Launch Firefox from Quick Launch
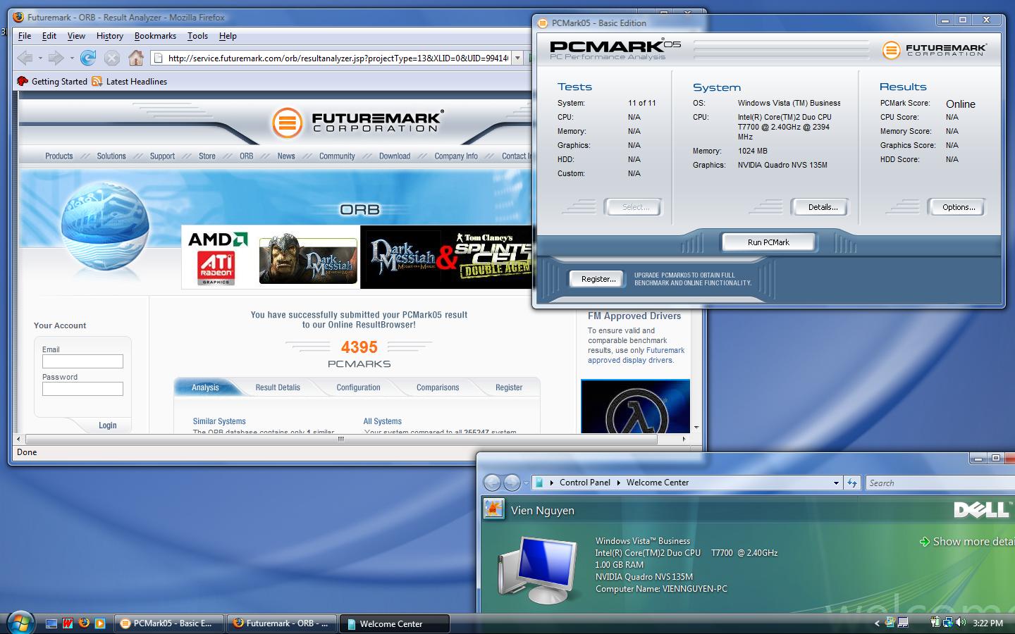The image size is (1015, 634). point(84,623)
